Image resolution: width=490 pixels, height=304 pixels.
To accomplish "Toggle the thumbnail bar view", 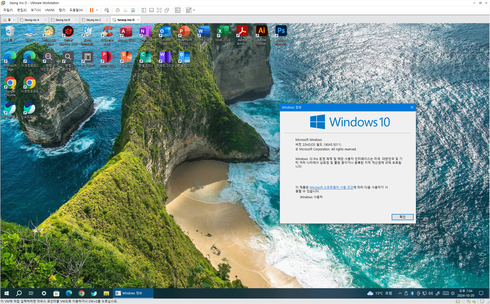I will (152, 10).
